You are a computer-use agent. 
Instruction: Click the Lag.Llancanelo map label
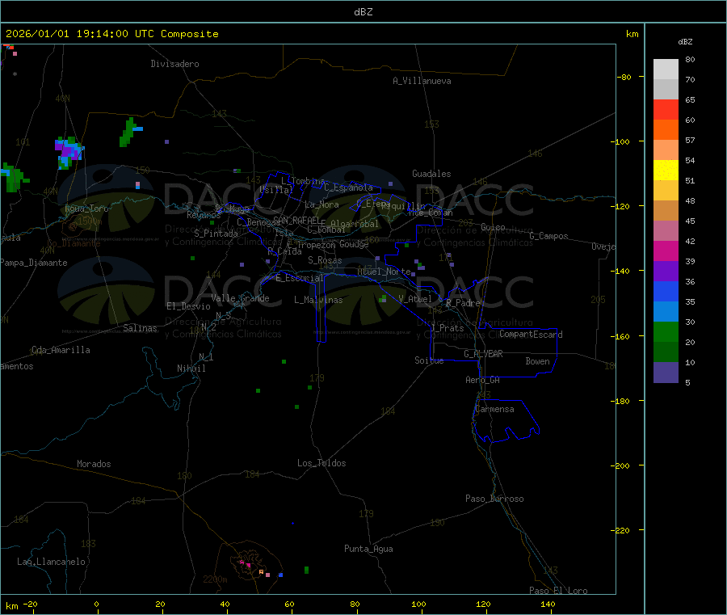(51, 562)
